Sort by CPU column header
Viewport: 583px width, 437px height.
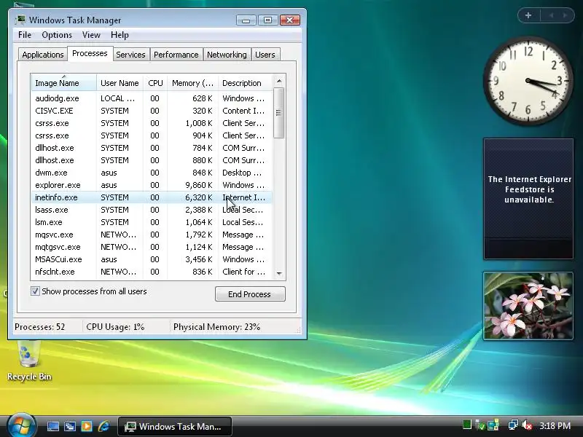click(155, 83)
